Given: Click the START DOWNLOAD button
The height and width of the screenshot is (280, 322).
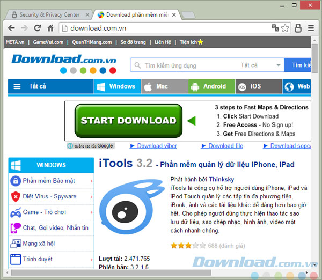Looking at the screenshot, I should tap(128, 121).
